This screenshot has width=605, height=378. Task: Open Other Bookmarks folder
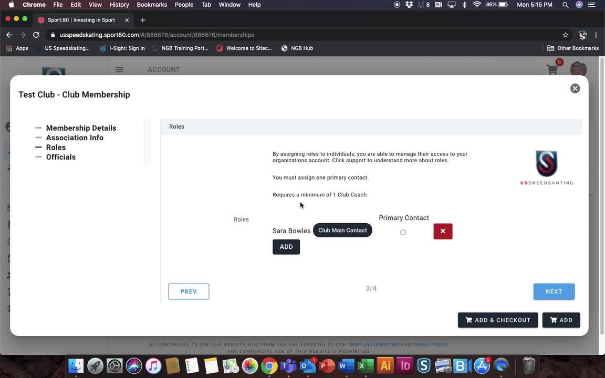pyautogui.click(x=573, y=48)
